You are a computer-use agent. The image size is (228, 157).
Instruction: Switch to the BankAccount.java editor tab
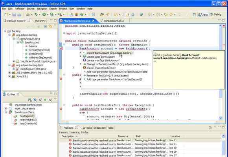click(x=114, y=21)
